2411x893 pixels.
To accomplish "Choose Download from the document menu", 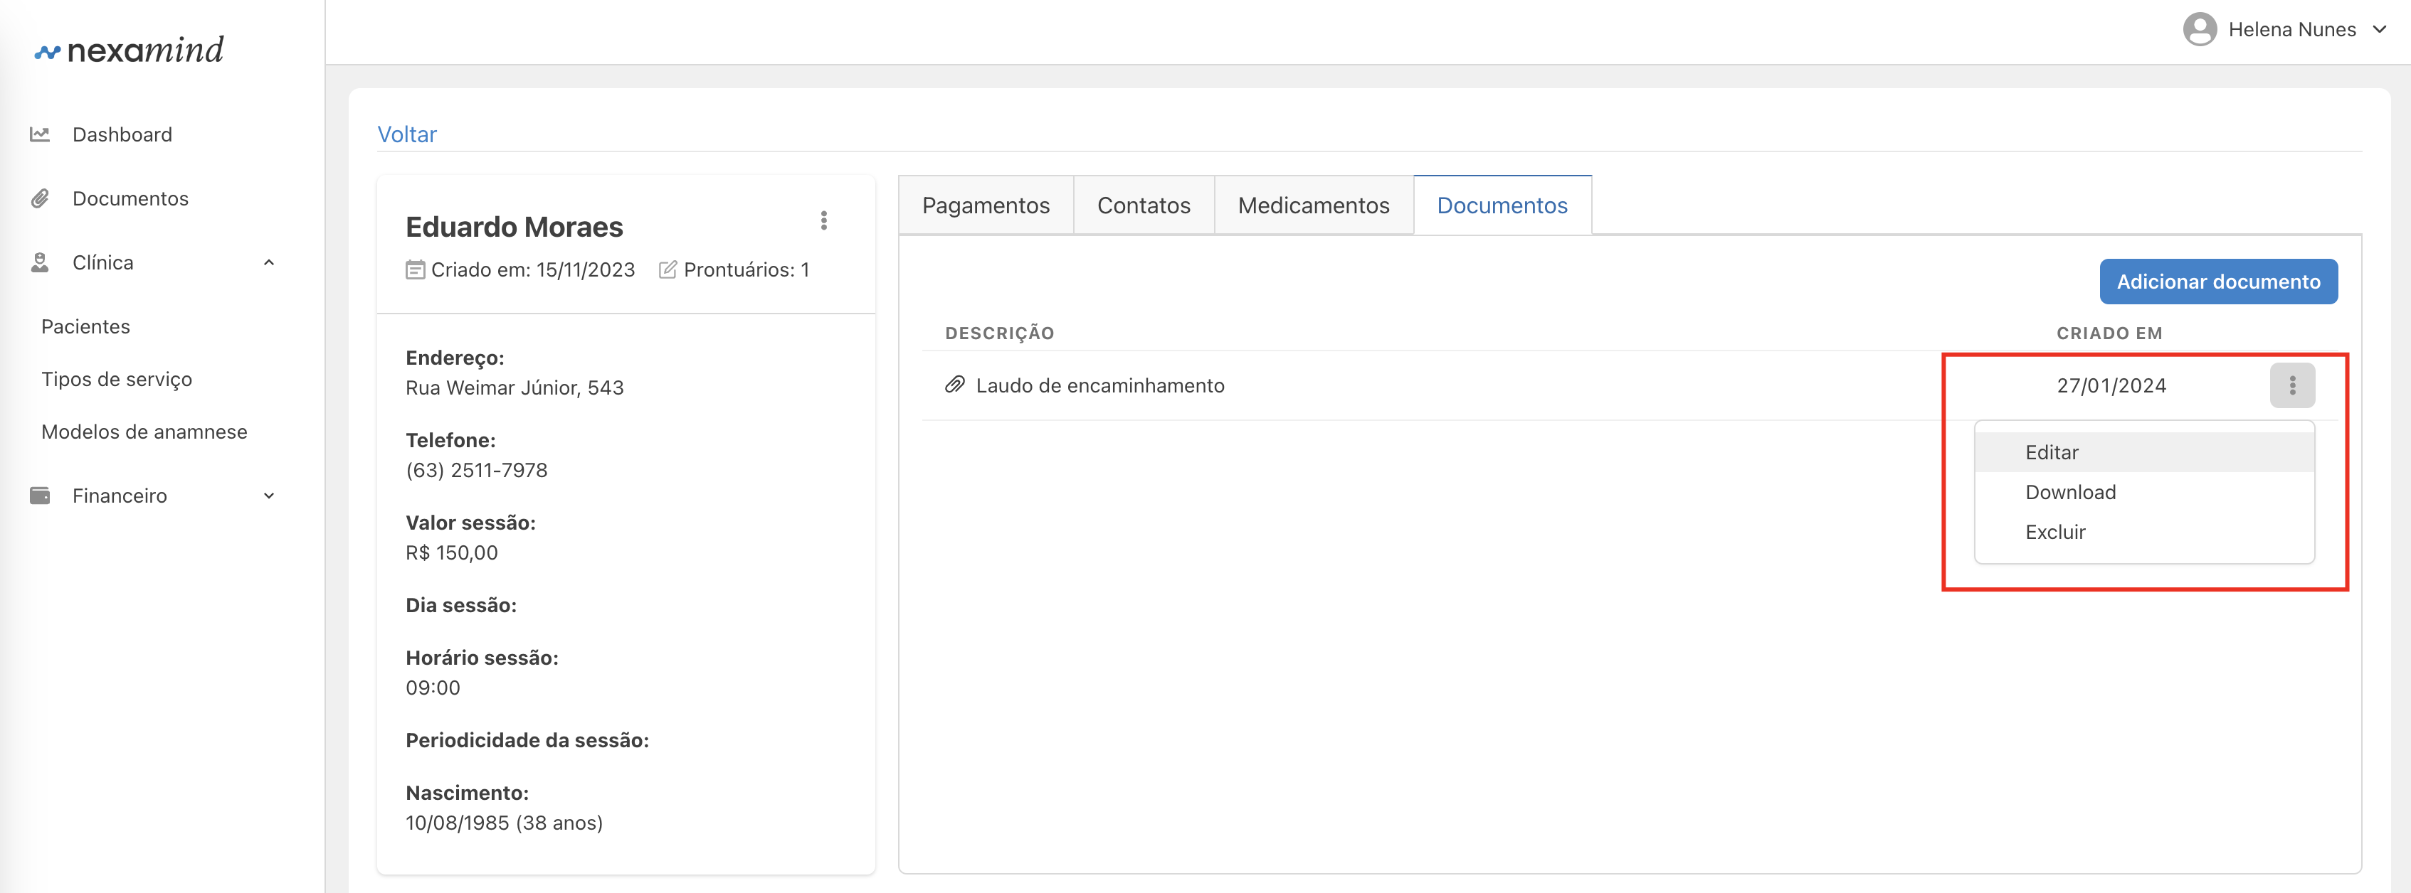I will point(2144,492).
